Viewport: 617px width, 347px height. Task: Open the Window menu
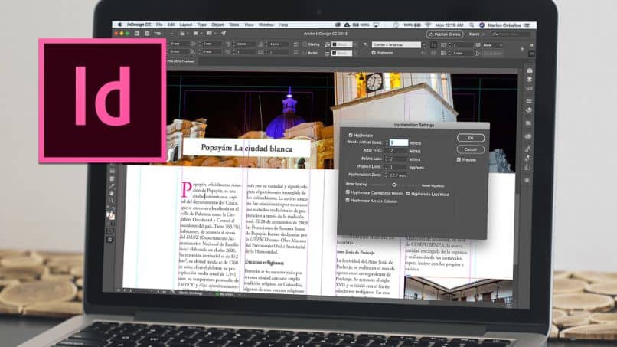click(x=266, y=25)
